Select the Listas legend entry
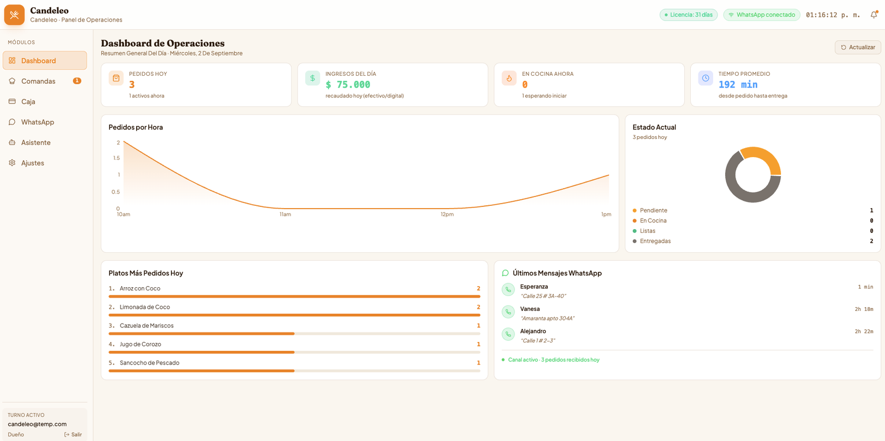Screen dimensions: 885x441 (753, 231)
